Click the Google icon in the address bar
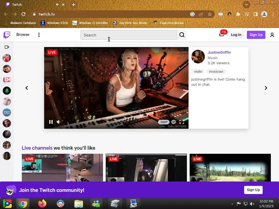Screen dimensions: 279x209 [192, 14]
